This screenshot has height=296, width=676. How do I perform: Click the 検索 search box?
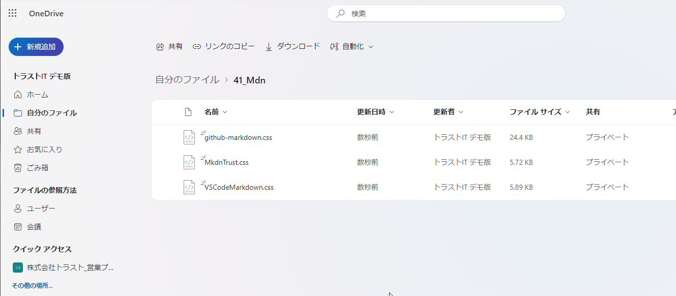pyautogui.click(x=446, y=14)
